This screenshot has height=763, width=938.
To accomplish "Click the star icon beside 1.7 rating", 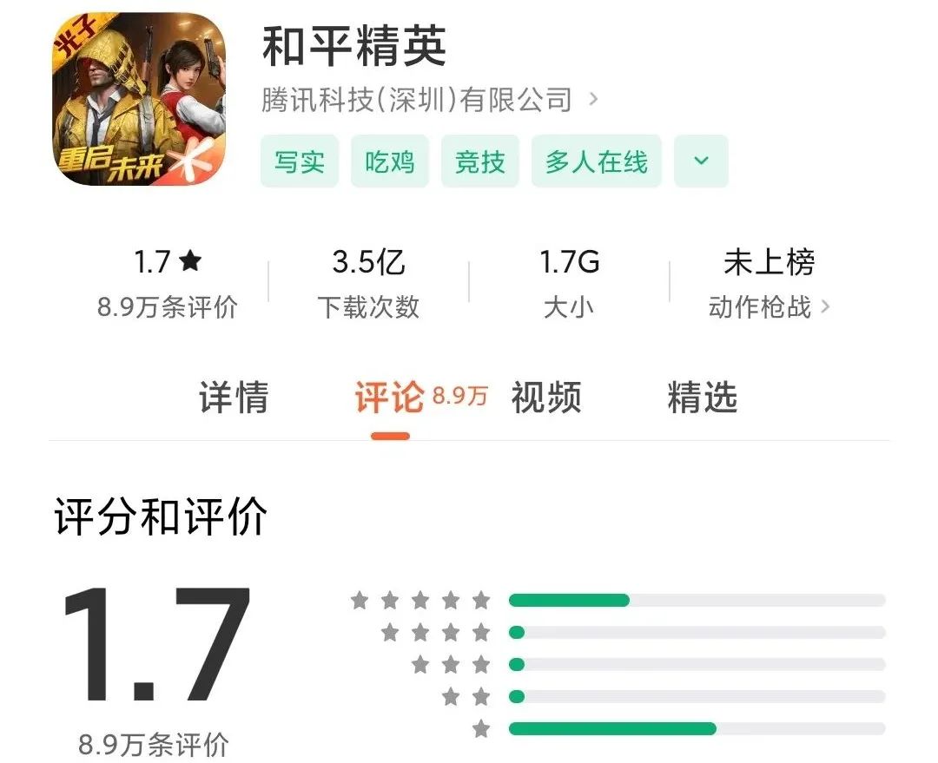I will pos(190,261).
